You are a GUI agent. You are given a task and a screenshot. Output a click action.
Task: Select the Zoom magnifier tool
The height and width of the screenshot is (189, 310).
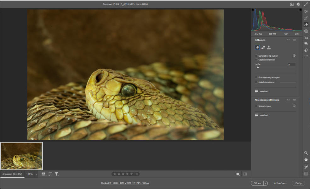[x=306, y=153]
